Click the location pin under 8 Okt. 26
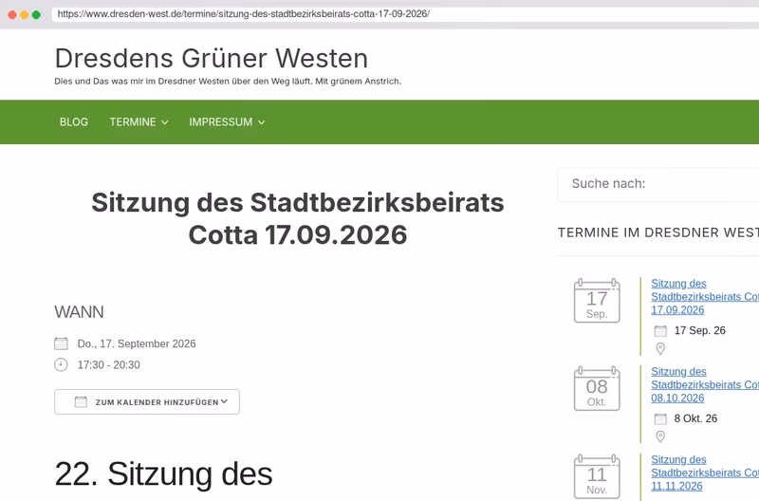The image size is (759, 501). pyautogui.click(x=660, y=436)
